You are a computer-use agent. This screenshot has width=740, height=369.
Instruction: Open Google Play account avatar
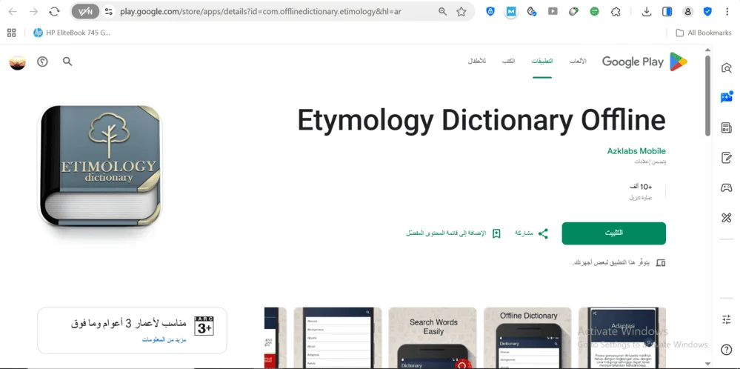[18, 61]
